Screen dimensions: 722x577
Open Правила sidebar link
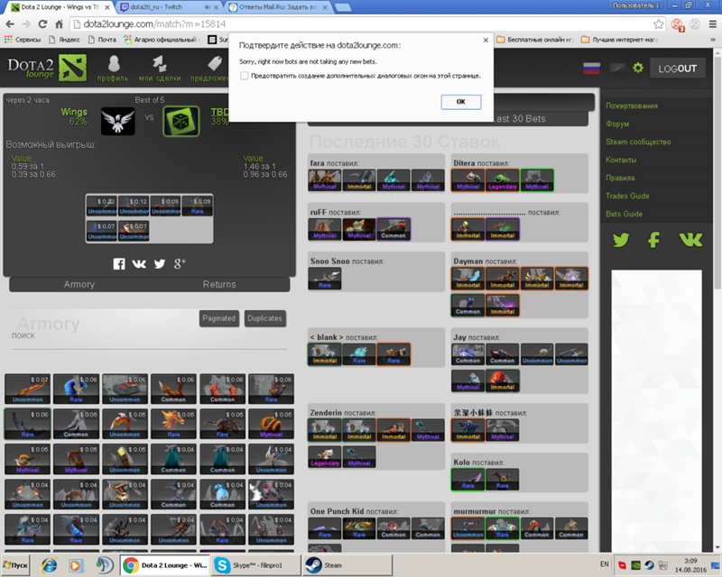pyautogui.click(x=620, y=178)
